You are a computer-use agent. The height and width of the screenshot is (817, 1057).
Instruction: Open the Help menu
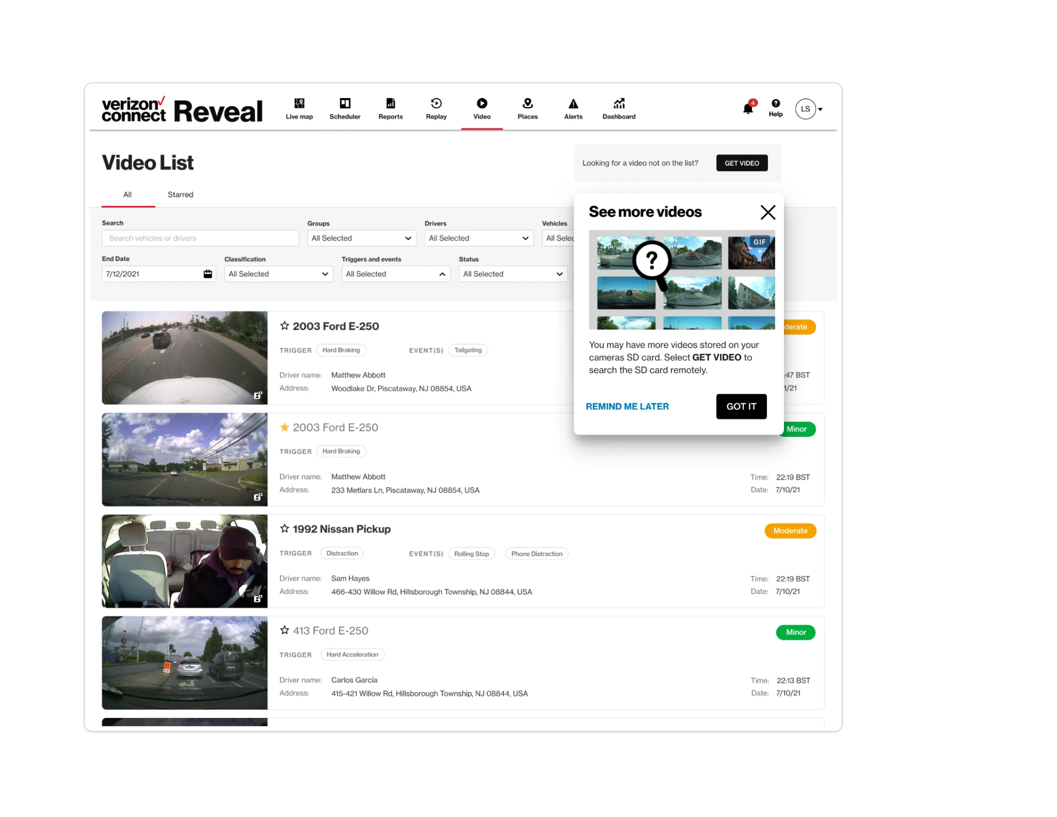(776, 108)
